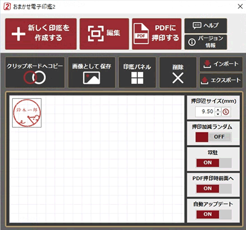
Task: Click the 押印辺サイズ value field 9.50
Action: point(205,112)
